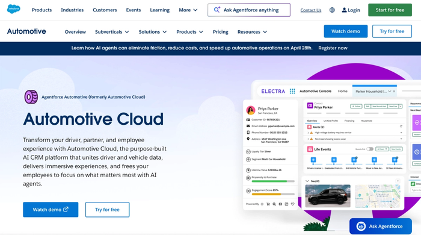Click the Agentforce sparkle search icon
The image size is (421, 235).
[217, 10]
